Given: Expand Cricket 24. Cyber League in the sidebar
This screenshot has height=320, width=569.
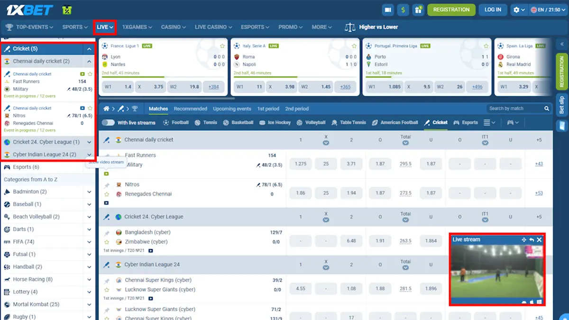Looking at the screenshot, I should coord(88,141).
